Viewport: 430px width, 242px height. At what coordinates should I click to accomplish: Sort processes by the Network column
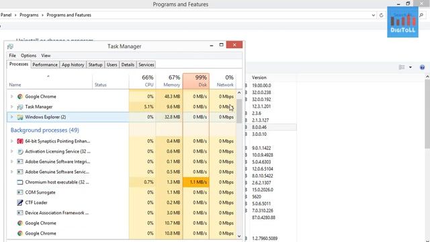(222, 81)
